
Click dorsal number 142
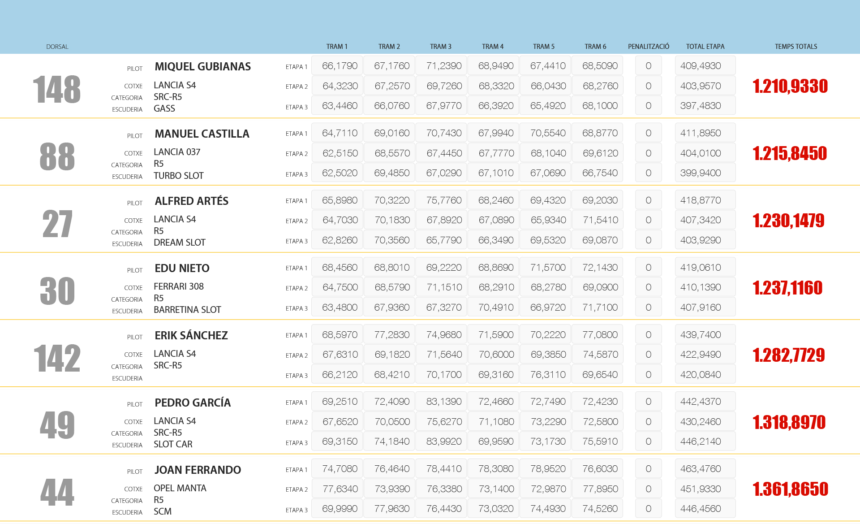click(x=57, y=359)
